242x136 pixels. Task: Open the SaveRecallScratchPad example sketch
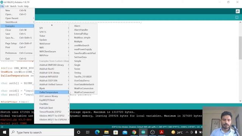83,53
